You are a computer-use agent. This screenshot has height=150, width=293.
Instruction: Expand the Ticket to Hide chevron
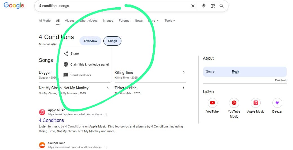[x=184, y=88]
